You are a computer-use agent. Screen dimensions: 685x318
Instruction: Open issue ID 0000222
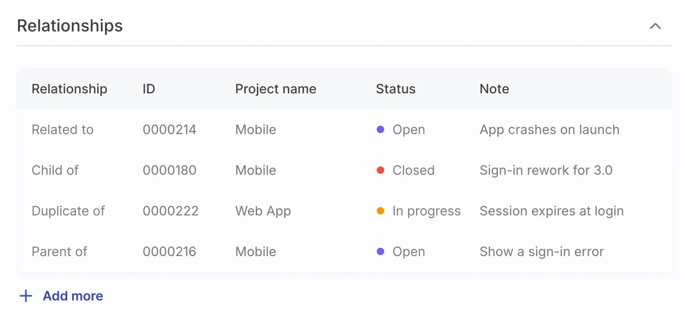[x=170, y=211]
